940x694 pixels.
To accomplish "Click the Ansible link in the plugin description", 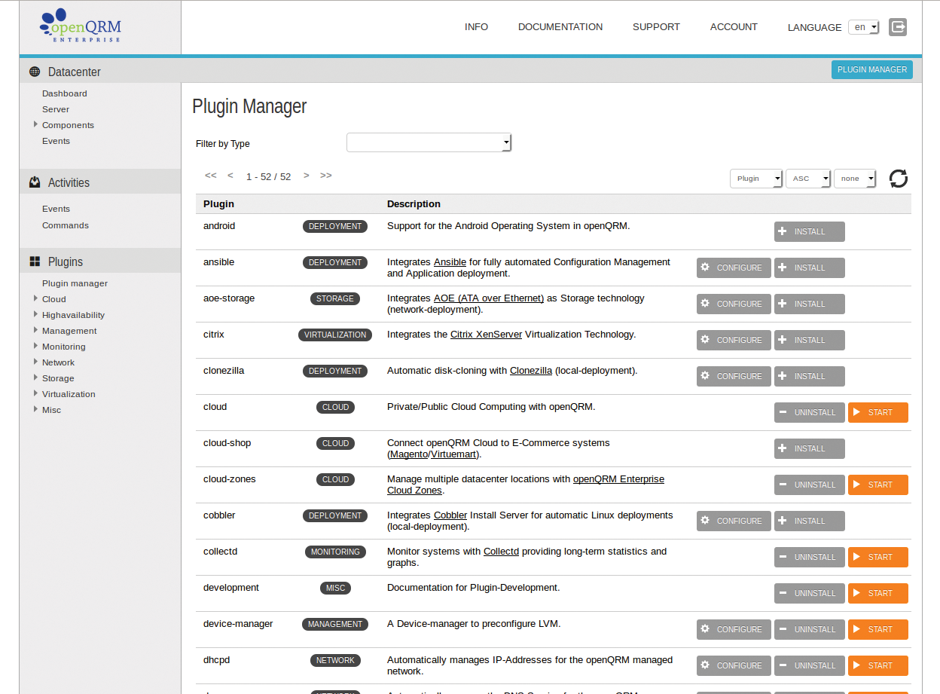I will [450, 261].
